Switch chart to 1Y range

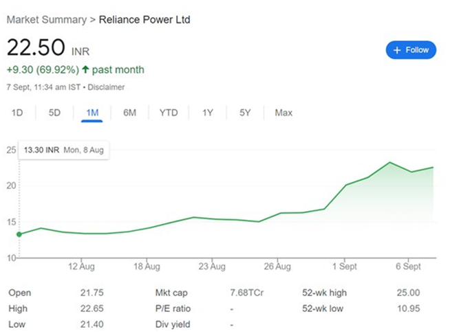pos(207,113)
